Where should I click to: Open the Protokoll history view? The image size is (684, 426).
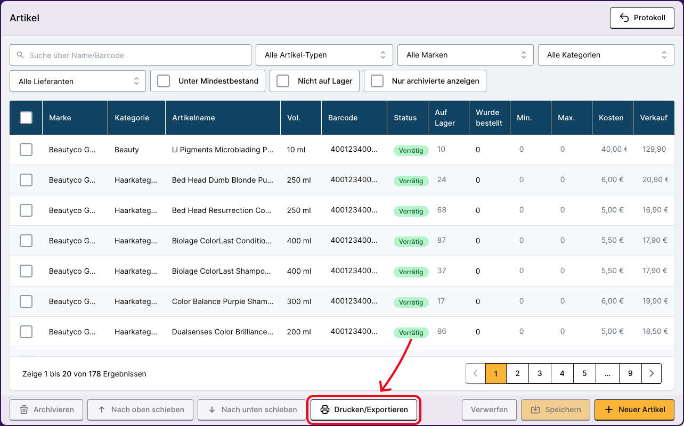pyautogui.click(x=642, y=18)
